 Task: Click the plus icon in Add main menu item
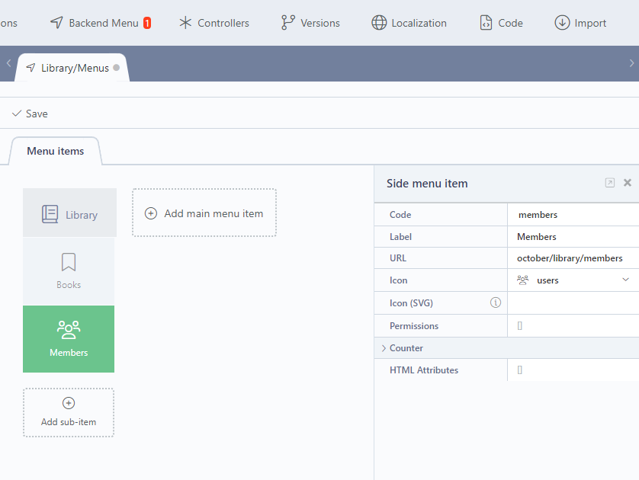(x=151, y=213)
